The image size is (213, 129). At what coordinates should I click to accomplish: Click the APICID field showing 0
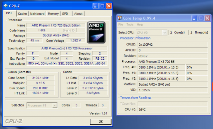tap(173, 50)
